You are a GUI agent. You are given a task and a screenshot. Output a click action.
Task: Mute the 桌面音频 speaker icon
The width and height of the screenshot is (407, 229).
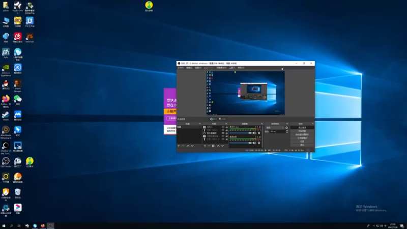tap(254, 143)
